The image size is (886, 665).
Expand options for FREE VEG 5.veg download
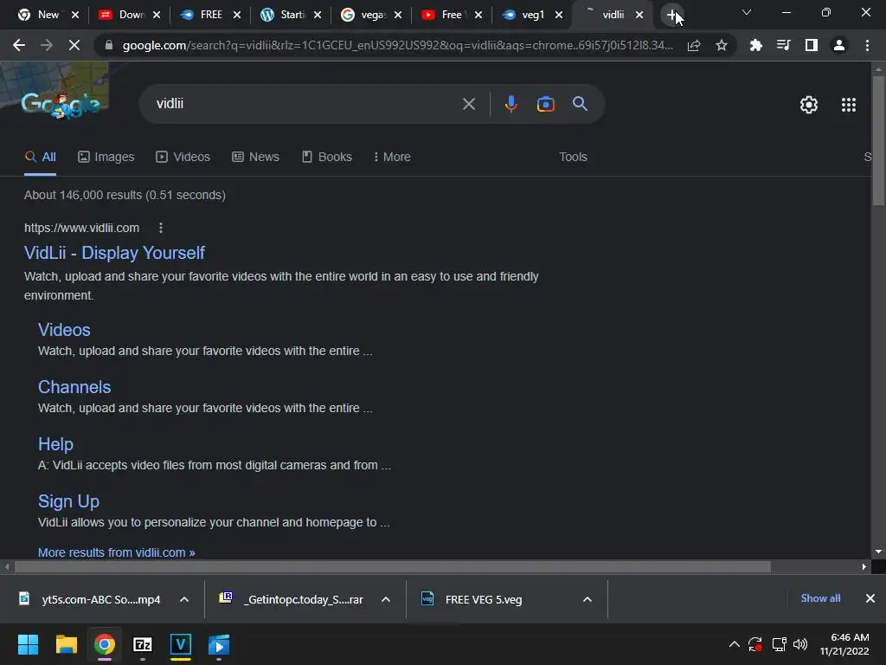[587, 599]
